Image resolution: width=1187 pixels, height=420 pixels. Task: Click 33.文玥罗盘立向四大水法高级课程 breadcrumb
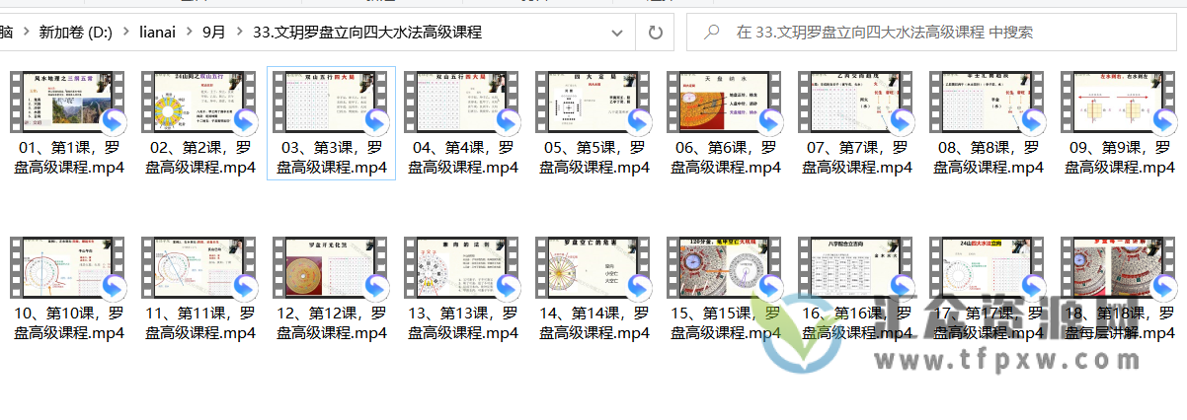point(366,33)
